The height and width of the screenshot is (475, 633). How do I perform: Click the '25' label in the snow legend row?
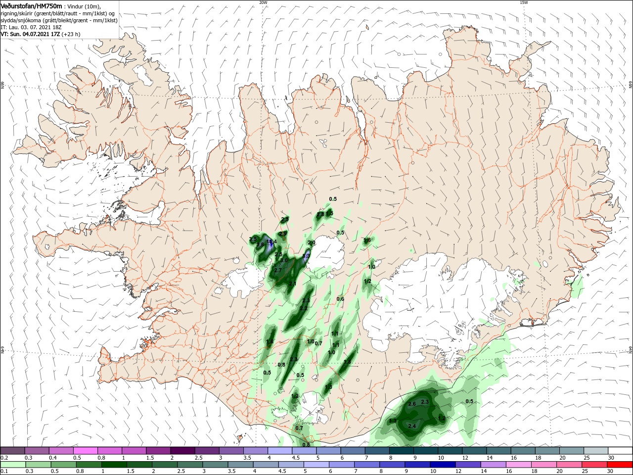pyautogui.click(x=588, y=458)
